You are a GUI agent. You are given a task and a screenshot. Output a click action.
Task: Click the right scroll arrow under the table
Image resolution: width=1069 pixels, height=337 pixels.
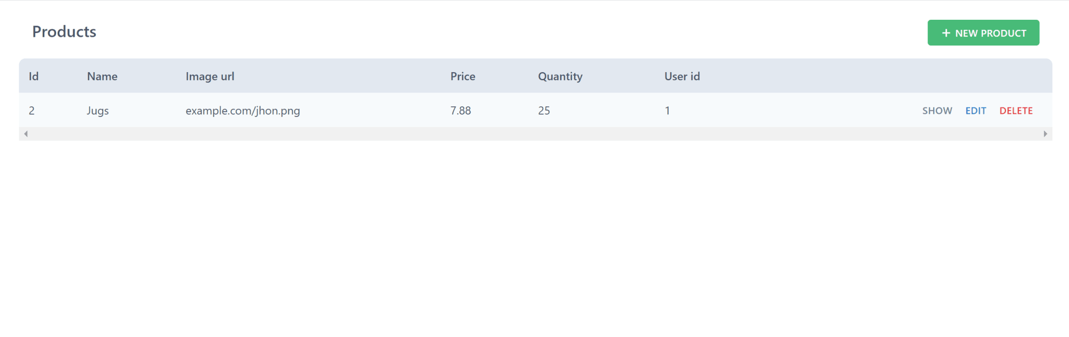tap(1045, 134)
